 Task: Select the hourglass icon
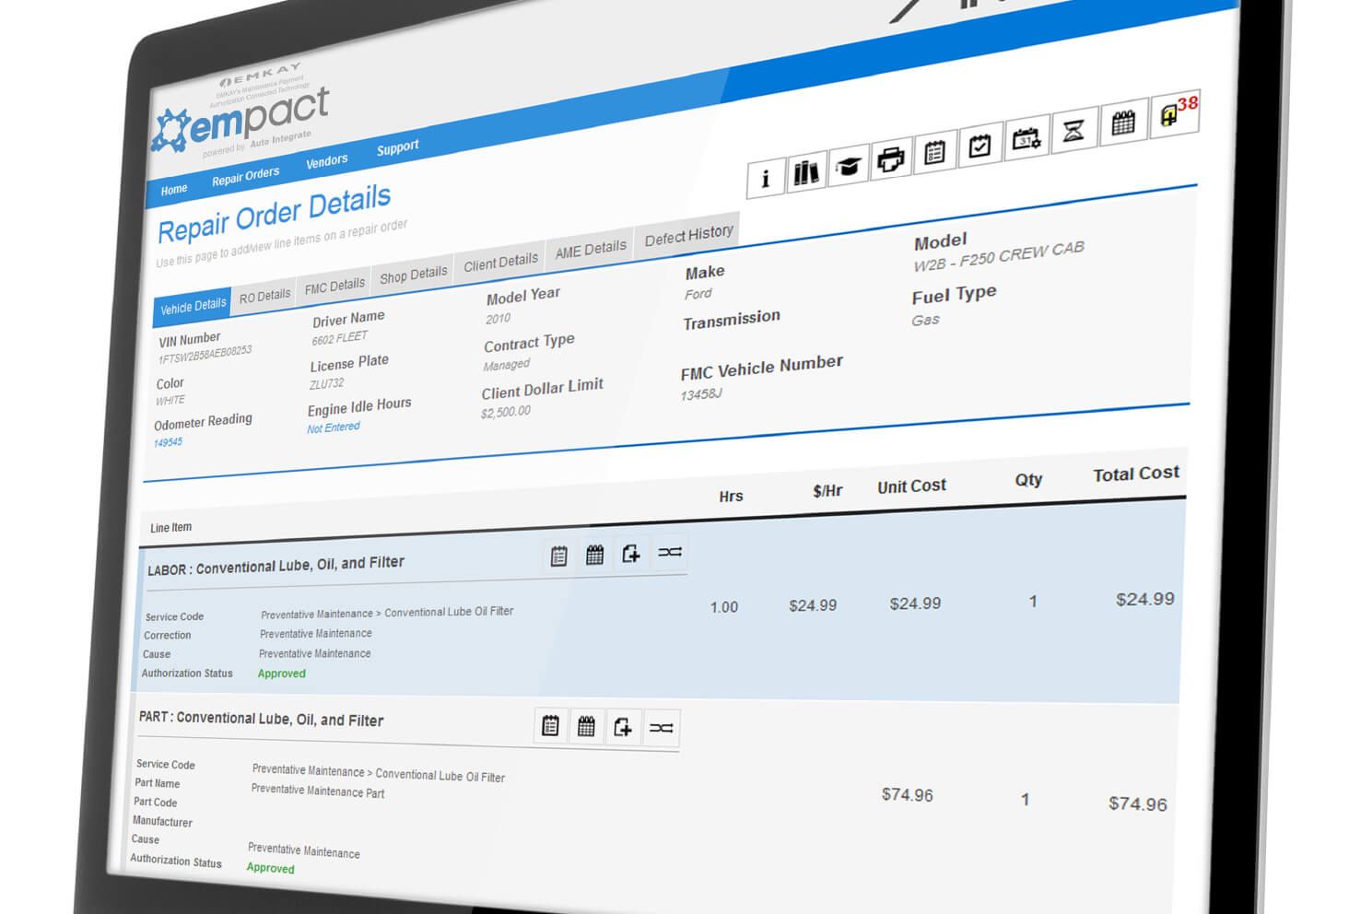point(1073,131)
